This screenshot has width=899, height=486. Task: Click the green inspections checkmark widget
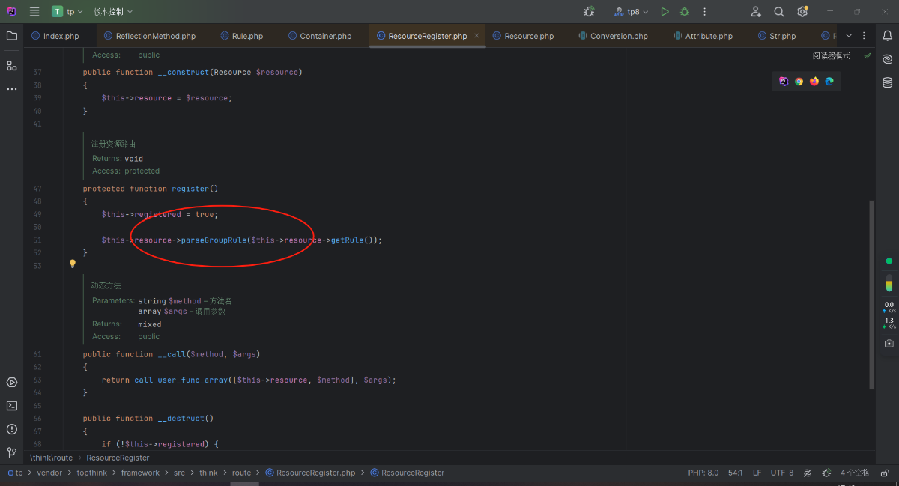point(867,55)
